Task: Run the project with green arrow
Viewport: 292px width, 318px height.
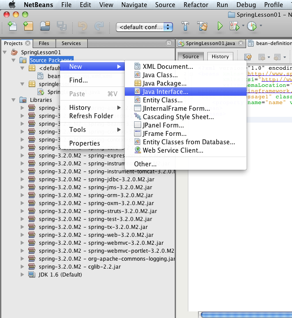Action: click(x=220, y=26)
